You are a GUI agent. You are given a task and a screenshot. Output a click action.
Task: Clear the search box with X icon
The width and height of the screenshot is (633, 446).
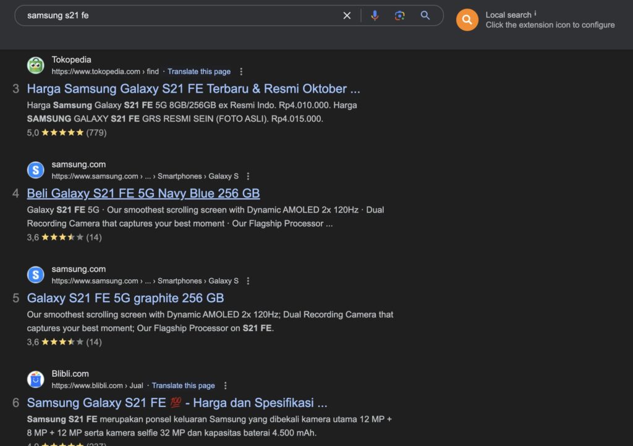(347, 15)
